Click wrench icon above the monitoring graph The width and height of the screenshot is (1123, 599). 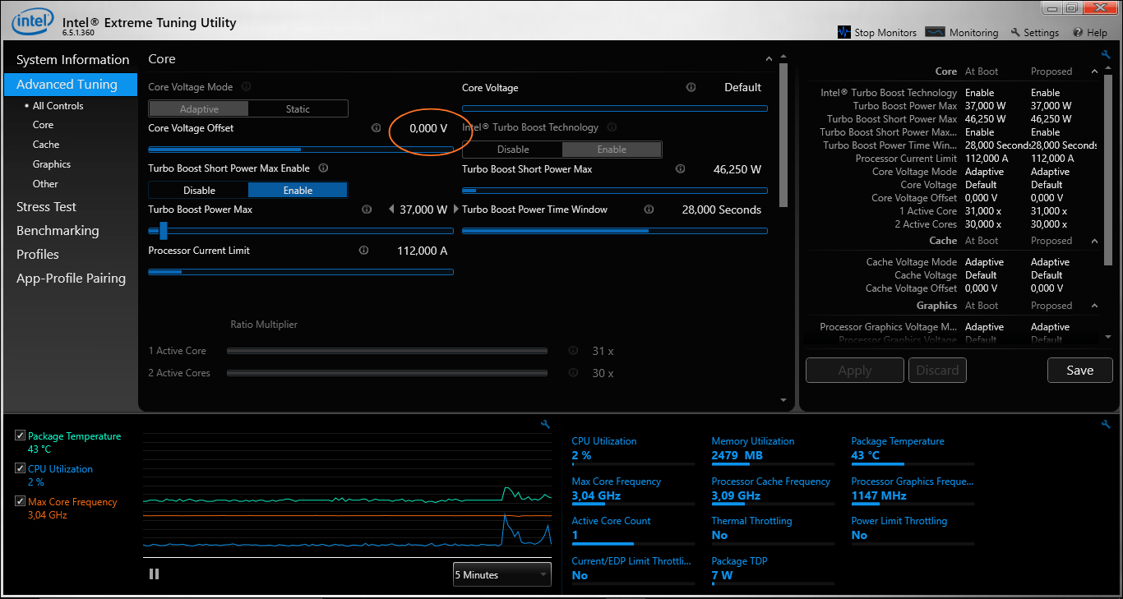coord(544,424)
